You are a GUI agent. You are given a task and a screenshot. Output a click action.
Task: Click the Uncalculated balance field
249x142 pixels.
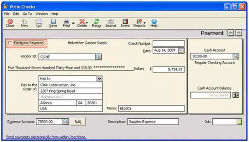[210, 95]
